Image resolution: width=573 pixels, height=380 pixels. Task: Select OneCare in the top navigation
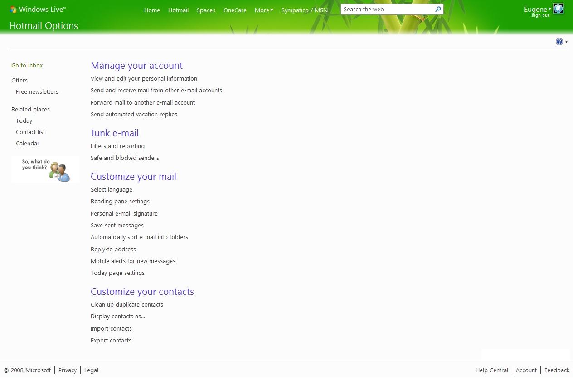pyautogui.click(x=235, y=10)
